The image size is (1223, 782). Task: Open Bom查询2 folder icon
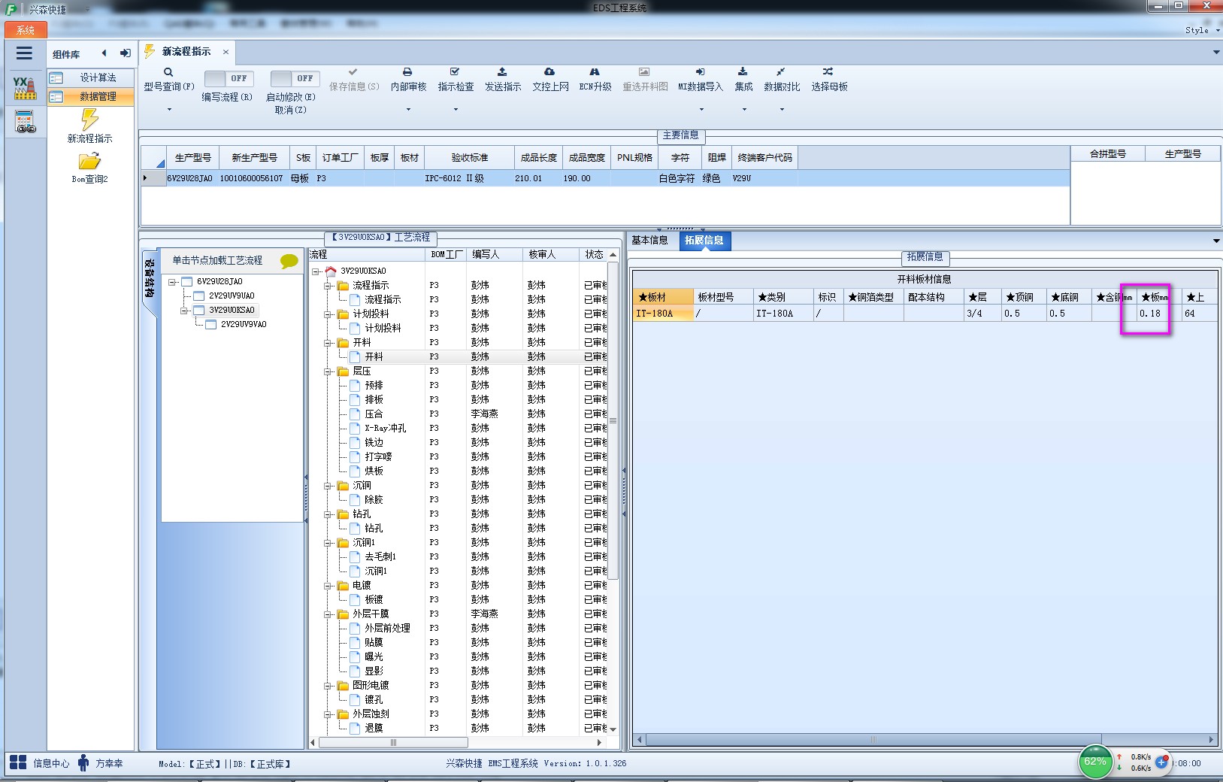click(89, 161)
